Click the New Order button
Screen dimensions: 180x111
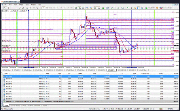pos(150,8)
